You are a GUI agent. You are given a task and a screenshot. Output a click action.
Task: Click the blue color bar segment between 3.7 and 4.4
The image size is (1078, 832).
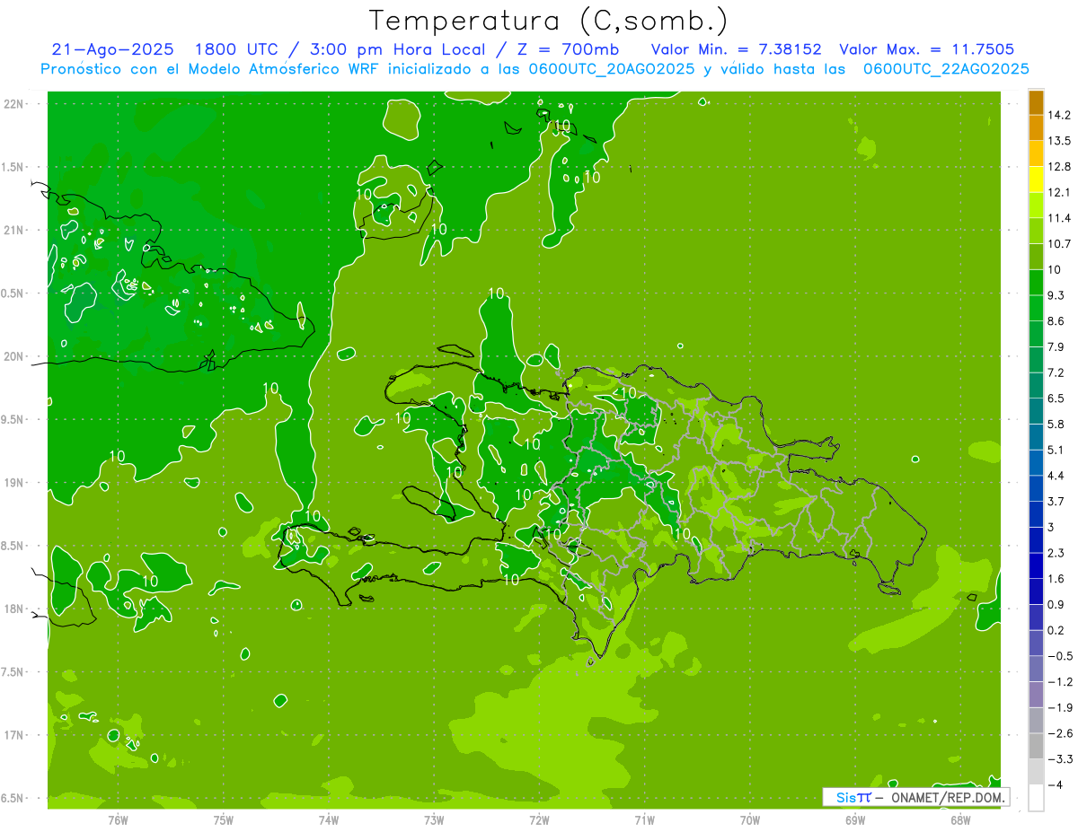click(x=1036, y=488)
